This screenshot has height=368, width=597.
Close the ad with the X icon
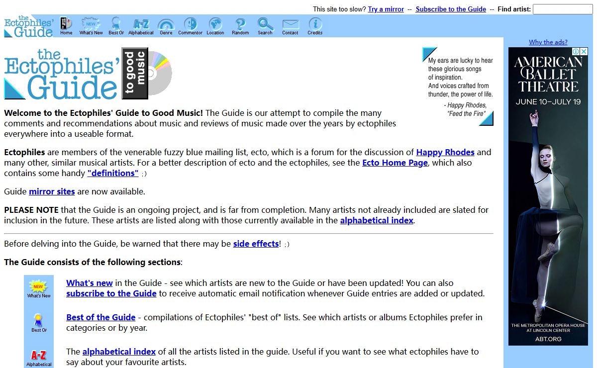point(584,51)
